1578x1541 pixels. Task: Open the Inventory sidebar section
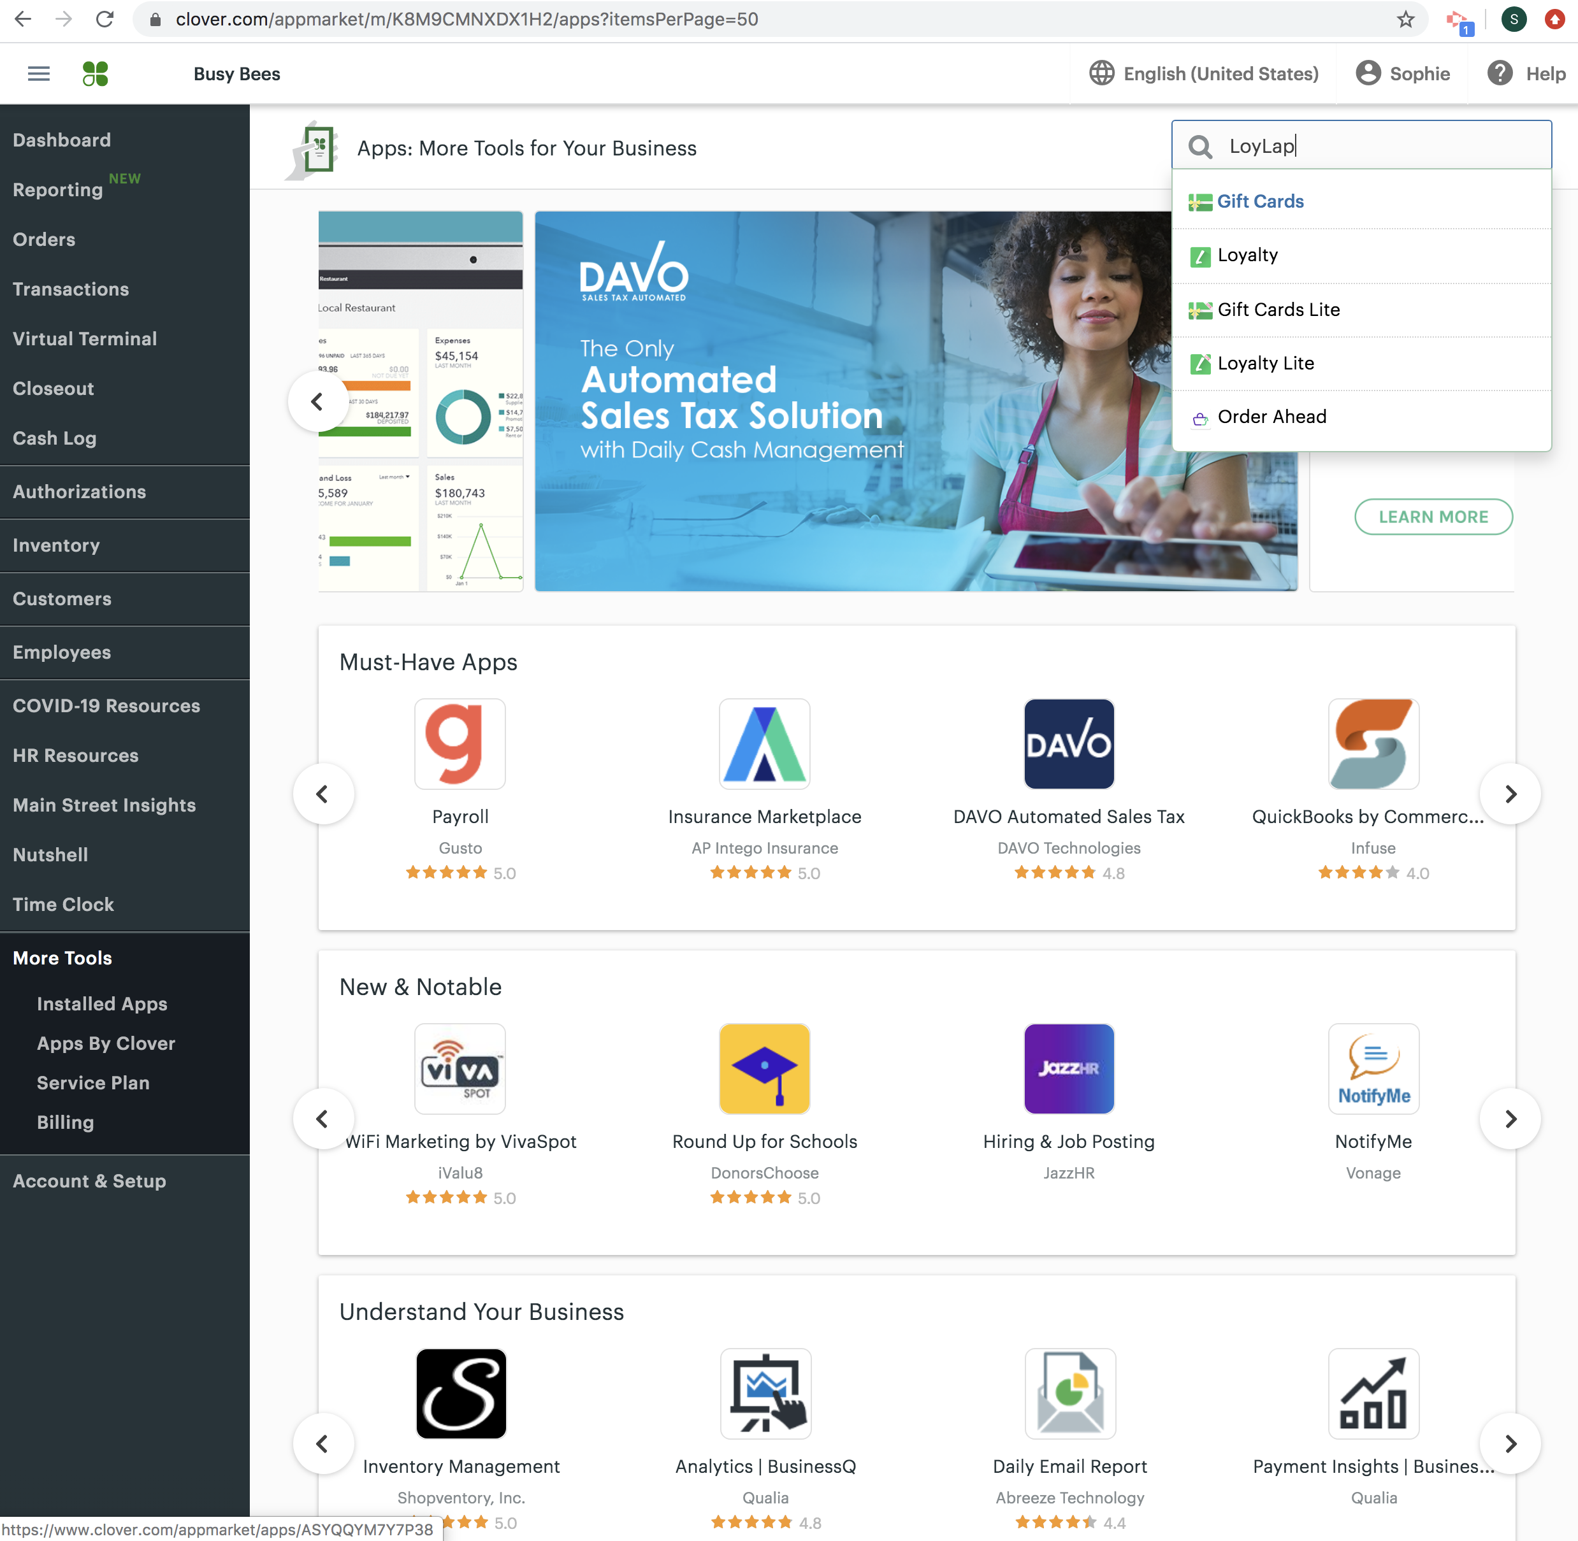point(57,545)
